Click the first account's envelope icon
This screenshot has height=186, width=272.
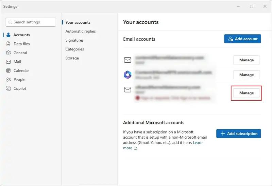[x=128, y=60]
